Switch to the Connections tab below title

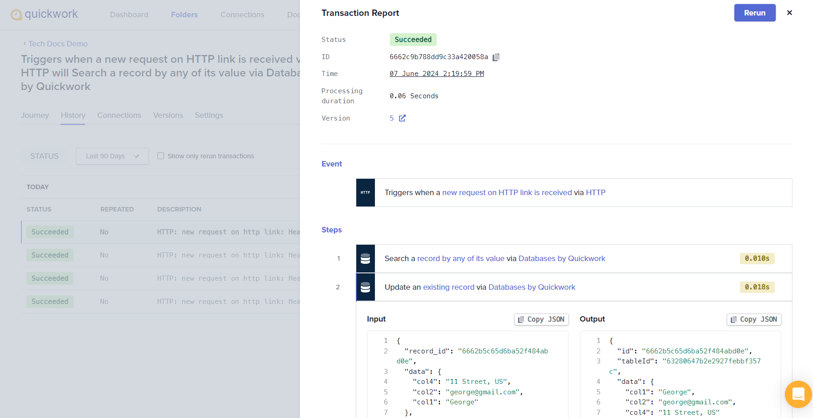click(x=119, y=116)
